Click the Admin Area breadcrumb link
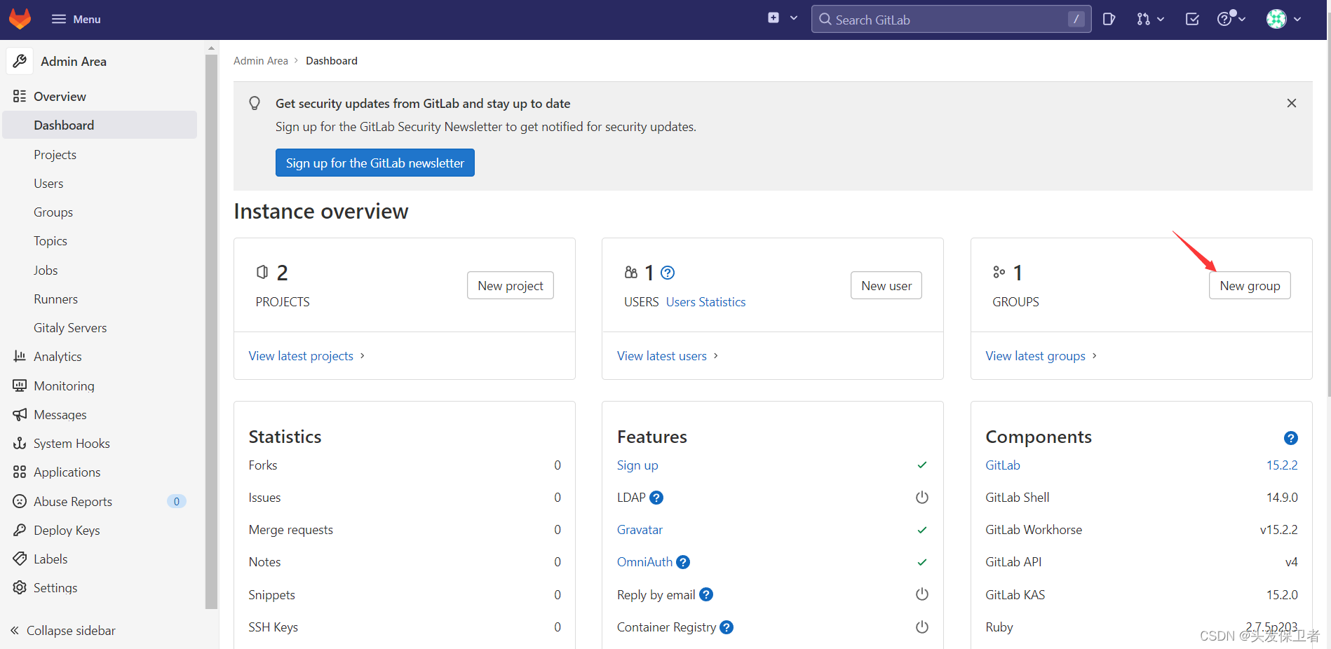Viewport: 1331px width, 649px height. coord(261,61)
